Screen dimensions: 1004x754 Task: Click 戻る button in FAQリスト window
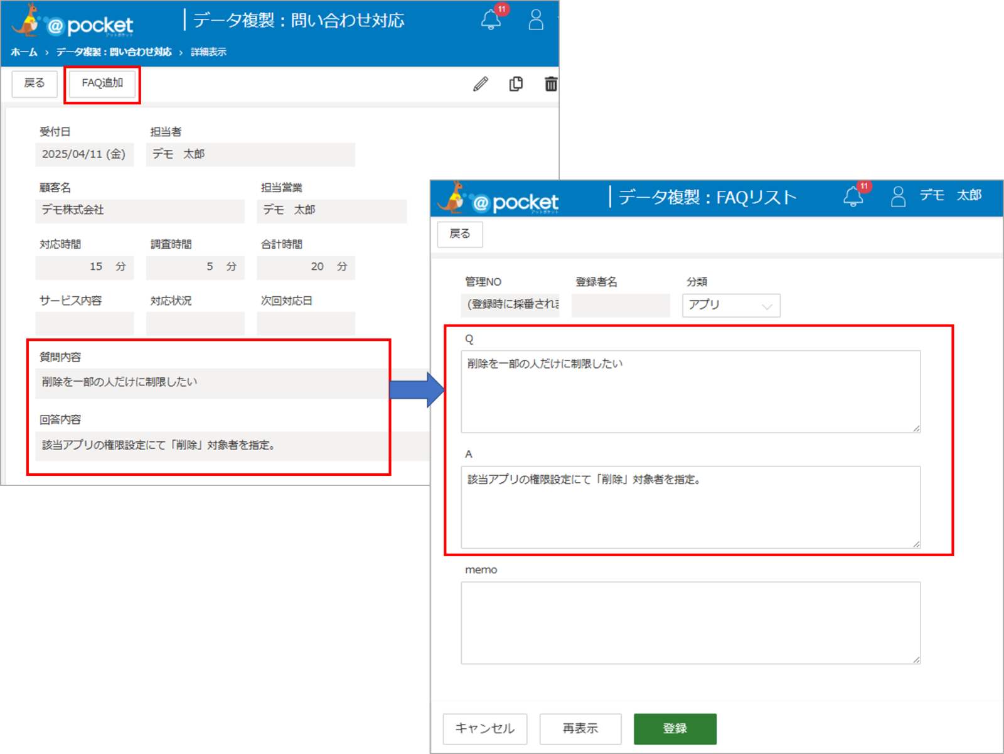point(460,234)
